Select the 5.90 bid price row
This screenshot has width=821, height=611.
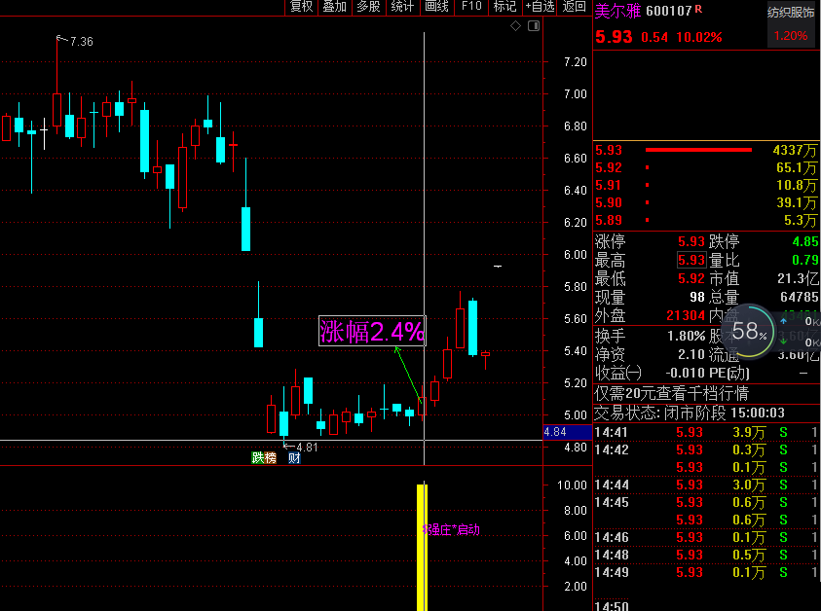pos(706,202)
